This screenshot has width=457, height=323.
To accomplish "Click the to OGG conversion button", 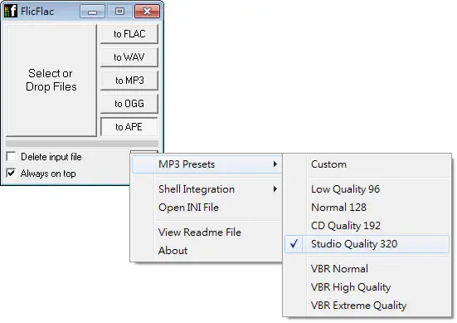I will [129, 104].
